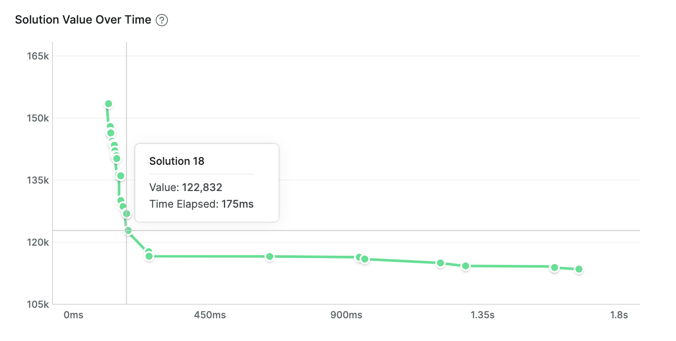
Task: Click the second-to-last data point on the line
Action: pyautogui.click(x=554, y=268)
